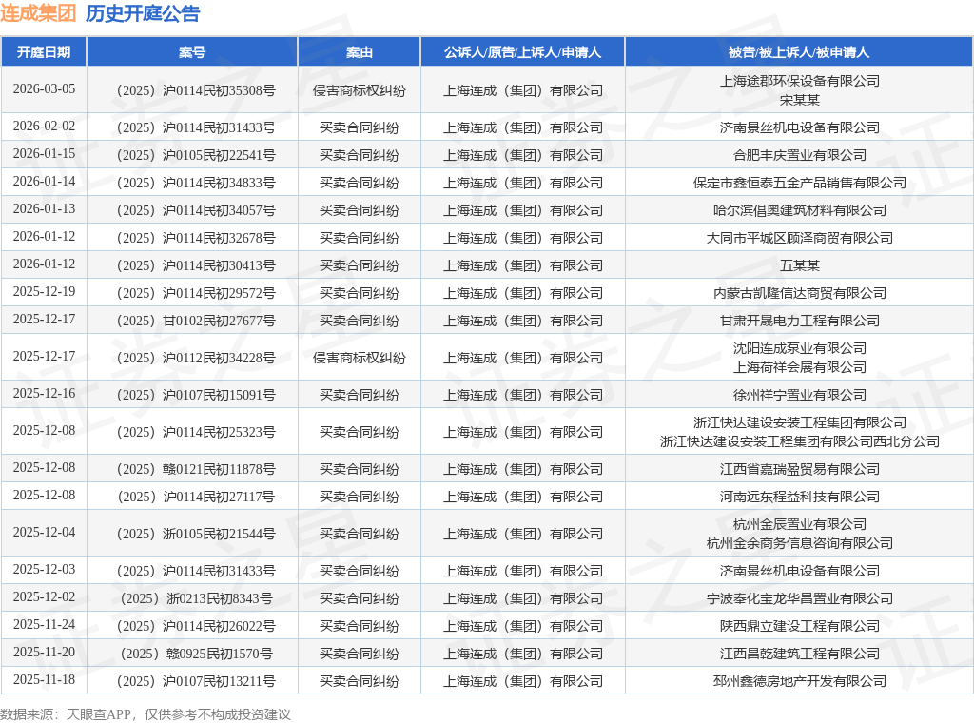Click defendant 甘肃开晟电力工程有限公司

[x=799, y=322]
